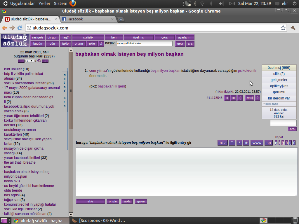Click the Chrome address bar
This screenshot has width=299, height=224.
click(156, 28)
